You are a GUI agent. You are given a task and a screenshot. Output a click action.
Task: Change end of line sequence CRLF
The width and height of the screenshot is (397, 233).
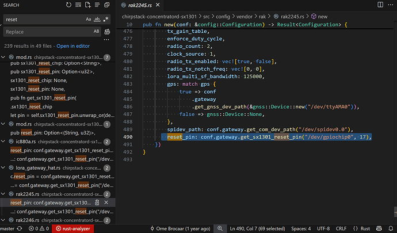341,228
